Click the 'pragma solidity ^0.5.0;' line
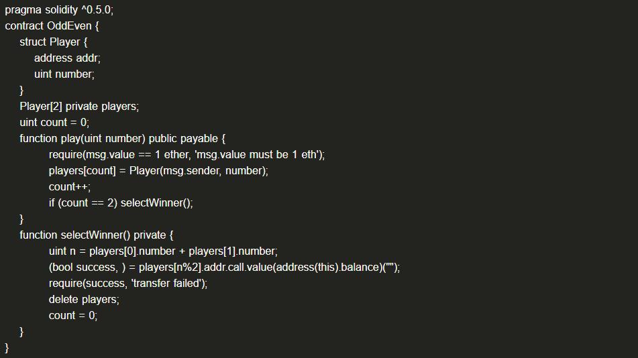The image size is (638, 358). [59, 10]
